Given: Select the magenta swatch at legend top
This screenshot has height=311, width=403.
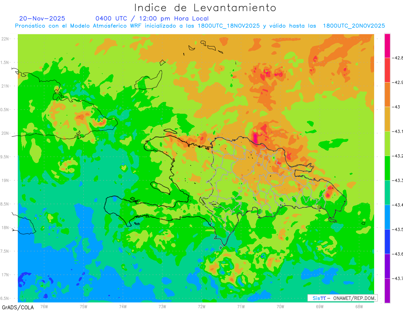Looking at the screenshot, I should coord(387,46).
